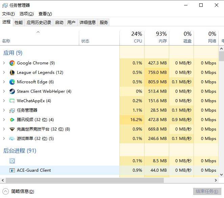Expand the 游戏菜单 process group
This screenshot has width=224, height=198.
(4, 139)
